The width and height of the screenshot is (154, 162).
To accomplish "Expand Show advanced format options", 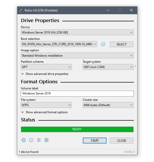I will 44,112.
